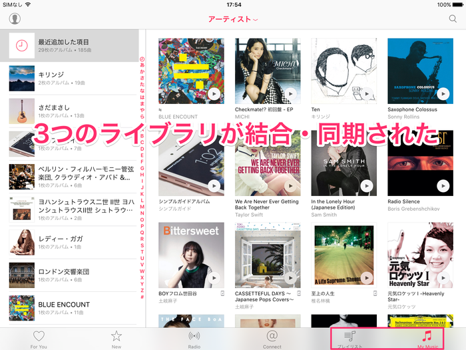Open the Bittersweet album cover
The image size is (466, 350).
coord(191,255)
